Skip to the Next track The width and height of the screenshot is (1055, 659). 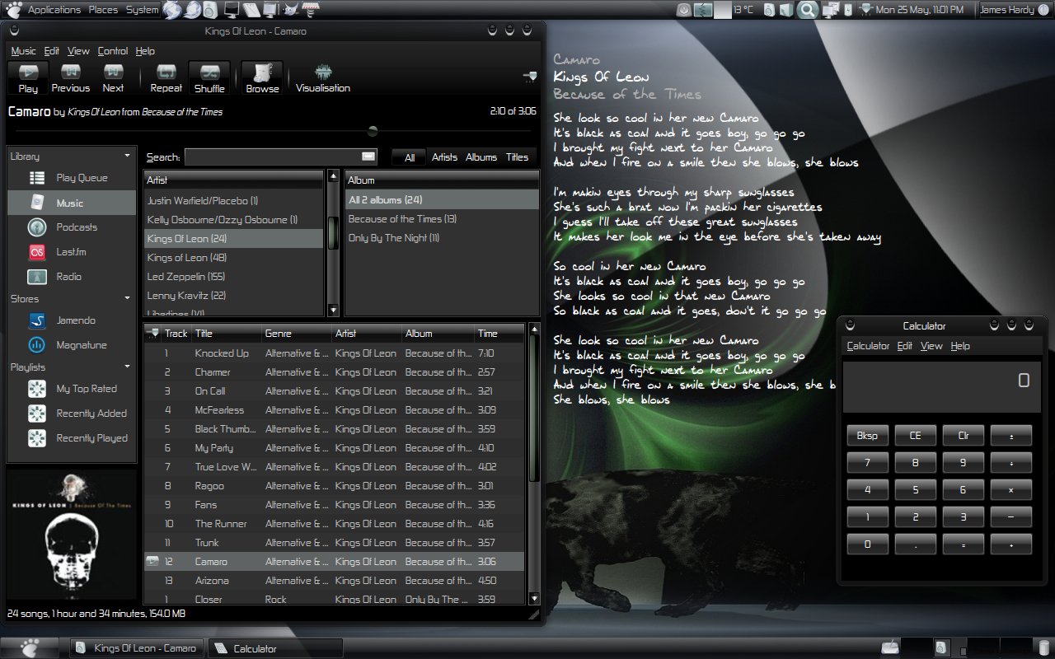click(x=113, y=78)
